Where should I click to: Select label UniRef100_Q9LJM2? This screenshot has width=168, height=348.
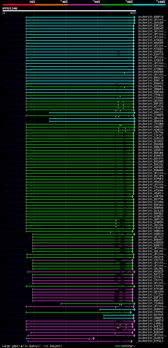point(151,251)
